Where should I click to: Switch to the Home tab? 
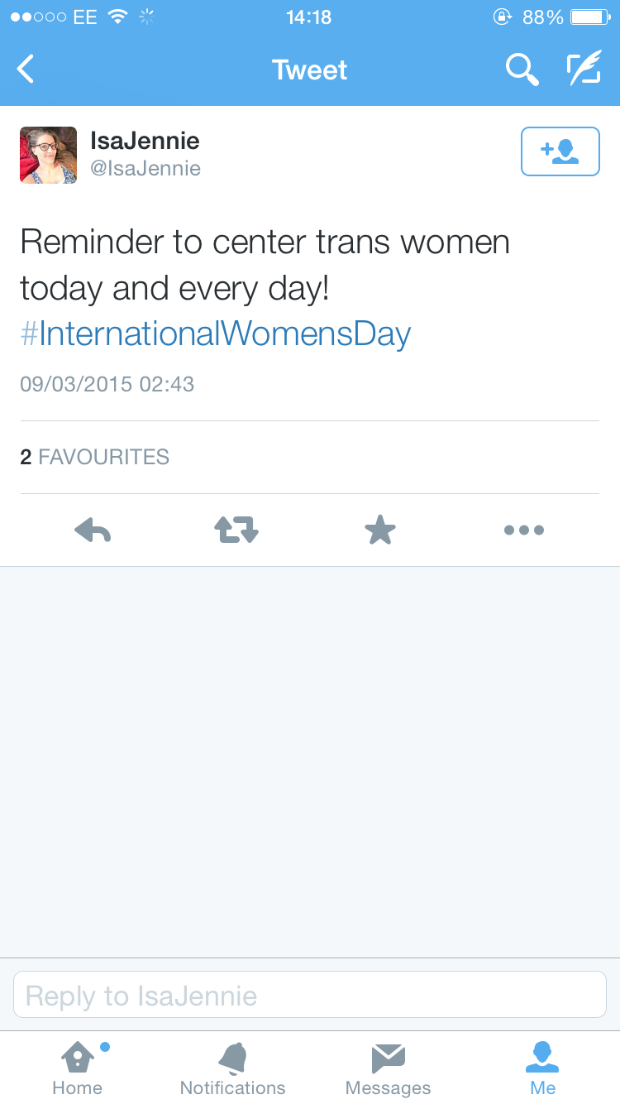tap(78, 1068)
